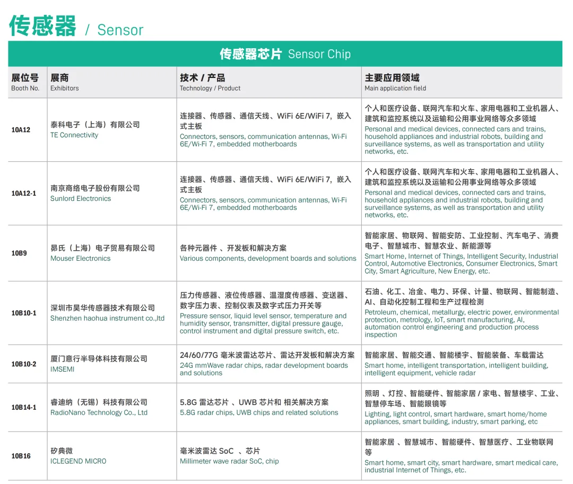Click 压力传感器、液位传感器 product text
The height and width of the screenshot is (484, 573).
pos(265,301)
